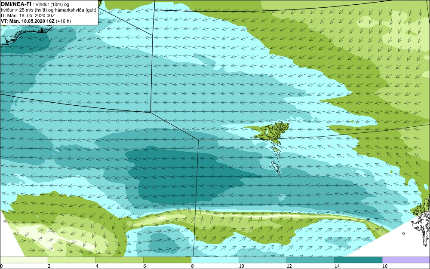
Task: Click the purple swatch above 16 m/s
Action: pyautogui.click(x=406, y=260)
